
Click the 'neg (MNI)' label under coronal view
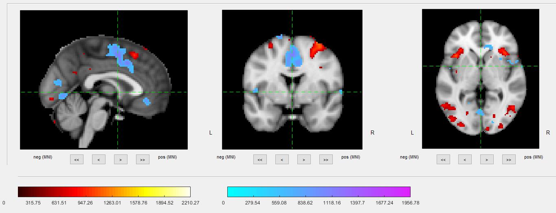pos(226,157)
